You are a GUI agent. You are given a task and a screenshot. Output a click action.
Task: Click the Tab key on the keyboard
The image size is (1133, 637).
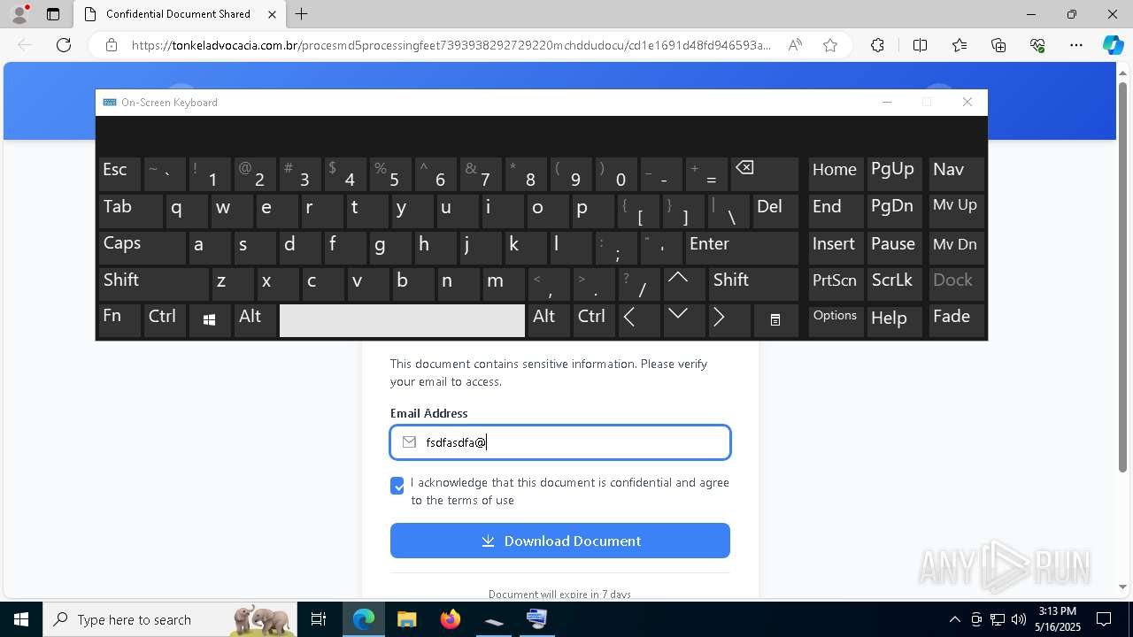[x=130, y=210]
